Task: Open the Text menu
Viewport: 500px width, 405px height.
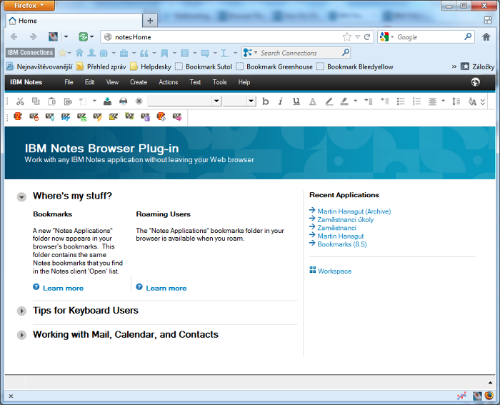Action: (195, 82)
